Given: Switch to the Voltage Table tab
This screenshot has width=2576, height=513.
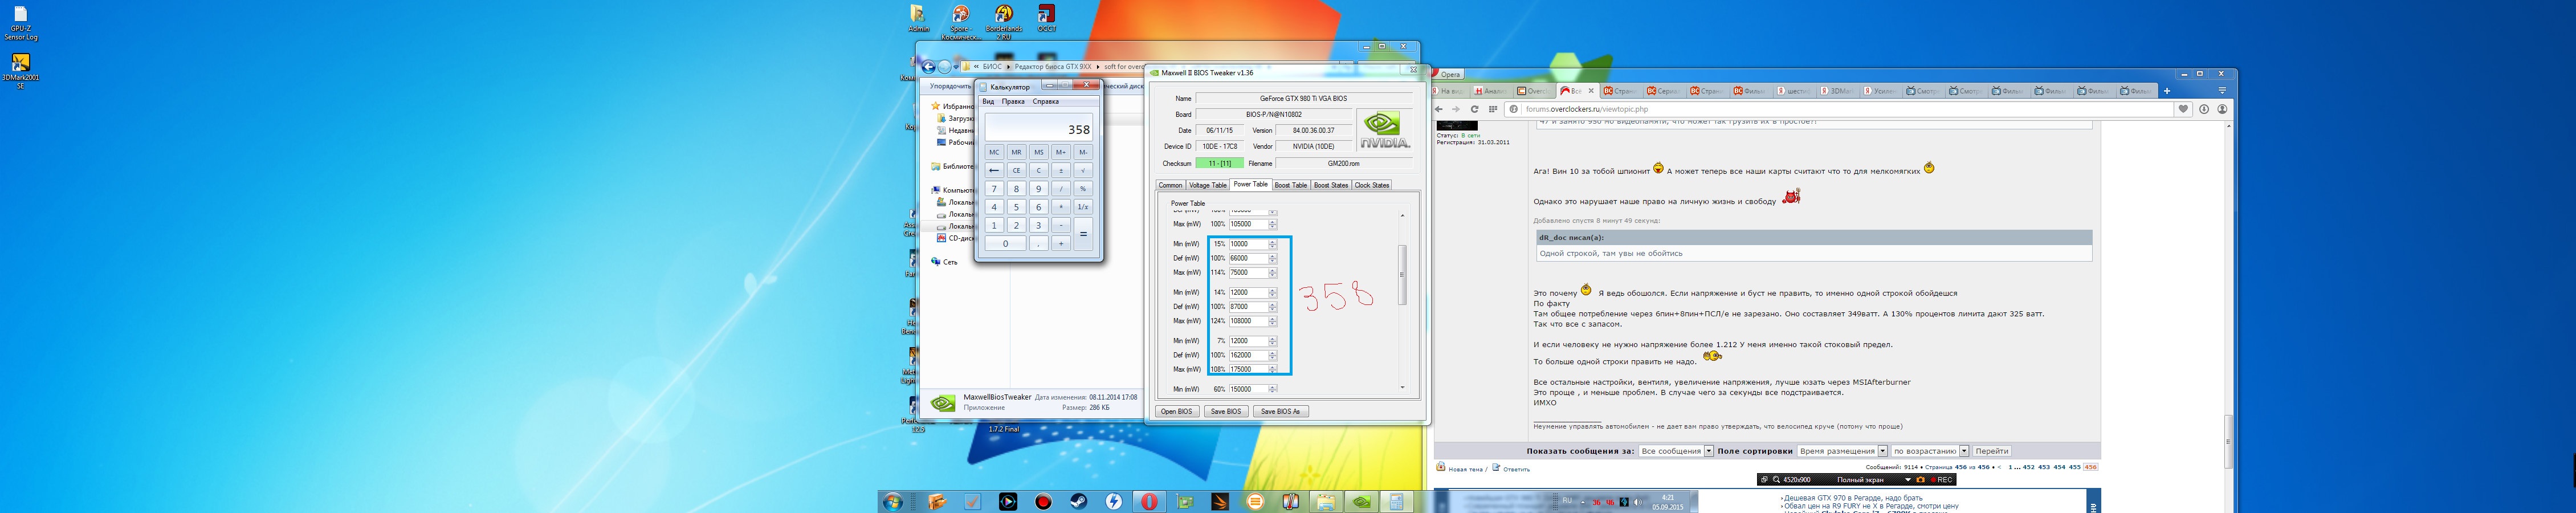Looking at the screenshot, I should tap(1207, 185).
